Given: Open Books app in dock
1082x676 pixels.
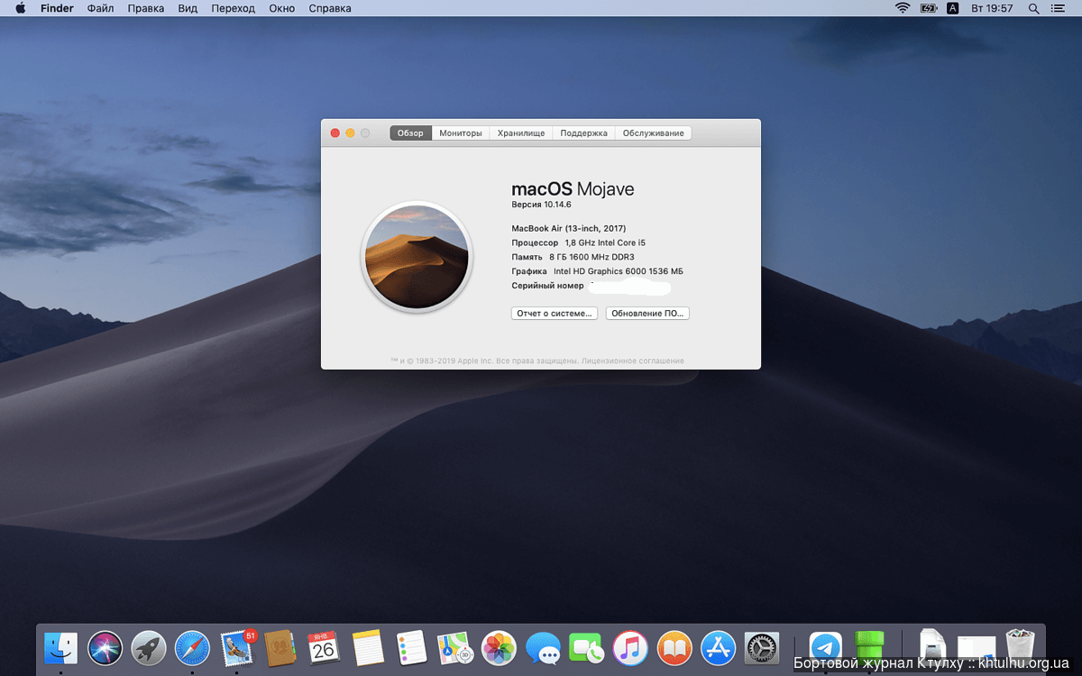Looking at the screenshot, I should 674,647.
